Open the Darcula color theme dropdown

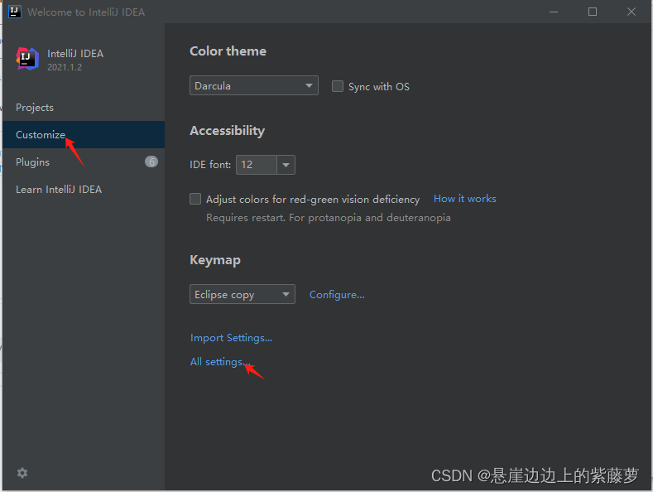(254, 85)
